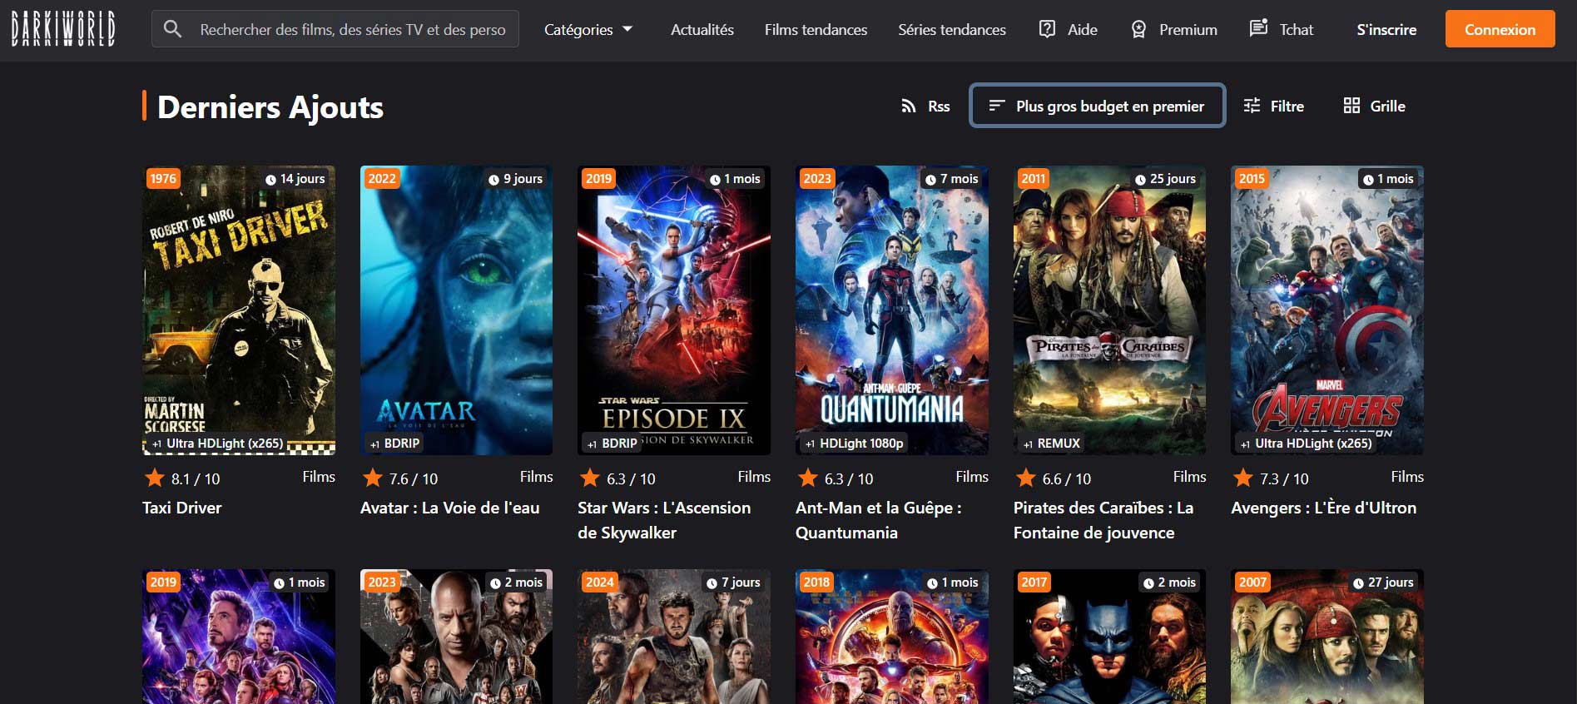Click the star rating icon for Taxi Driver
The image size is (1577, 704).
pos(155,478)
